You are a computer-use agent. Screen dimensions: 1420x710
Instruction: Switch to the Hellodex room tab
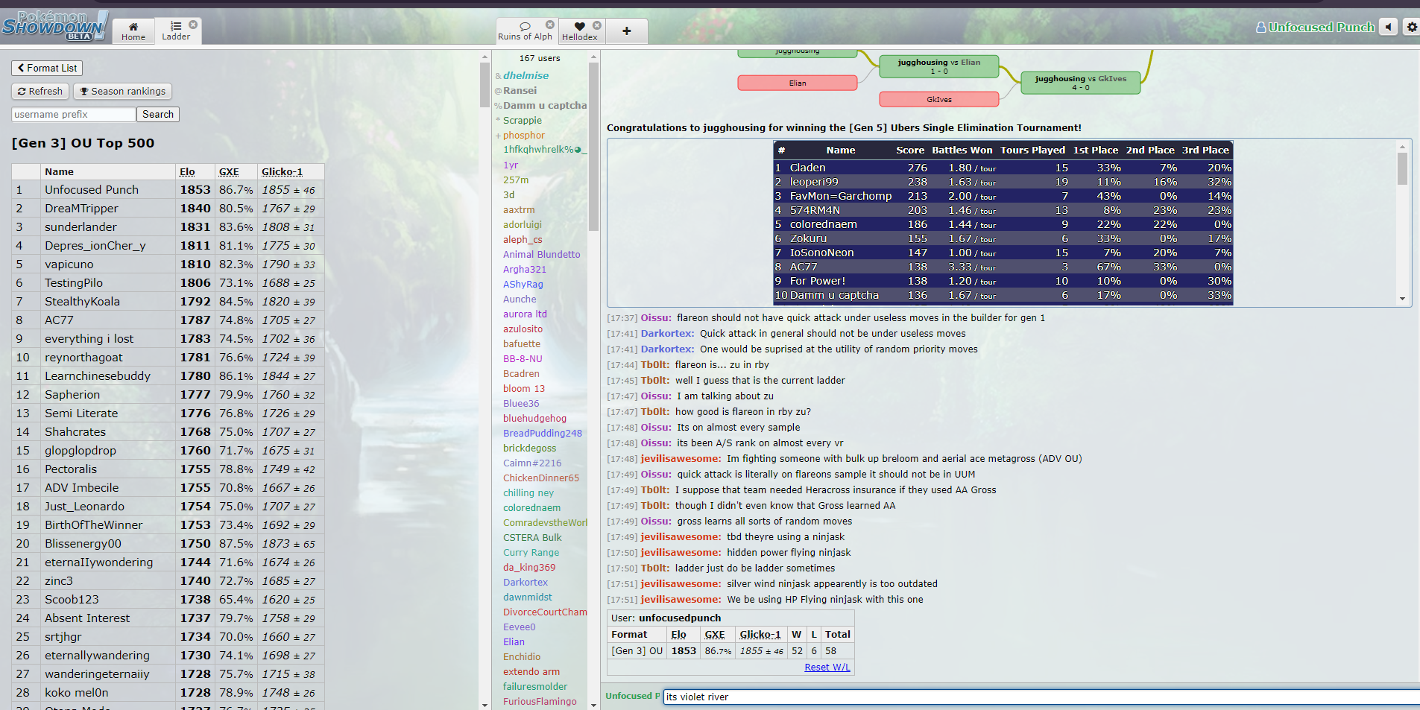(x=579, y=31)
